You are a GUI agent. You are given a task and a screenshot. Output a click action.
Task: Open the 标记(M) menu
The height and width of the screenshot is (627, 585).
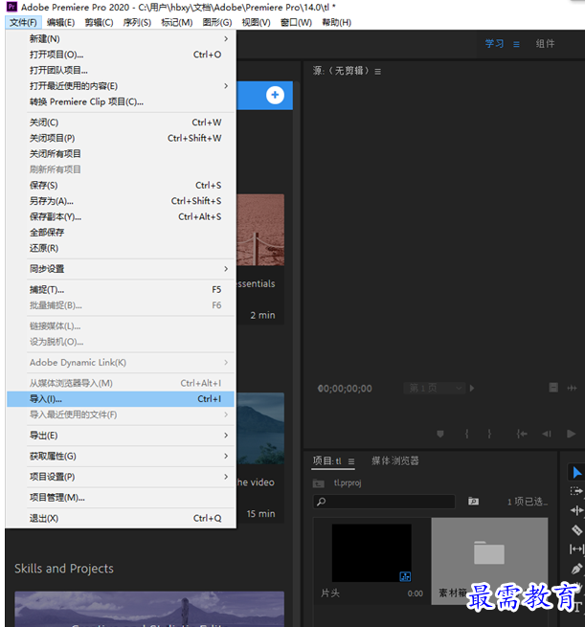177,22
